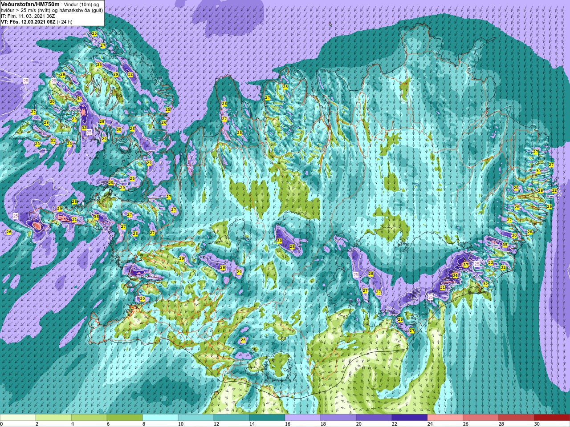Image resolution: width=570 pixels, height=427 pixels.
Task: Select the legend scale value 28
Action: tap(501, 424)
